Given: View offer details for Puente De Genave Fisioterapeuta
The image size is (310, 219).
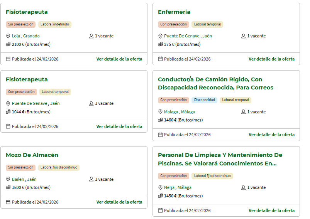Looking at the screenshot, I should pyautogui.click(x=119, y=126).
